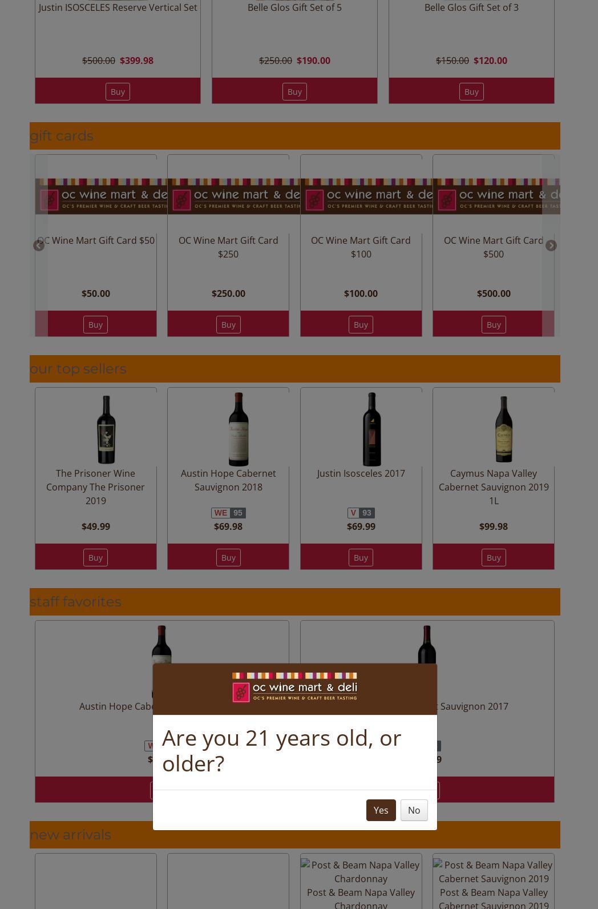Buy the Belle Glos Gift Set of 5

click(x=294, y=91)
